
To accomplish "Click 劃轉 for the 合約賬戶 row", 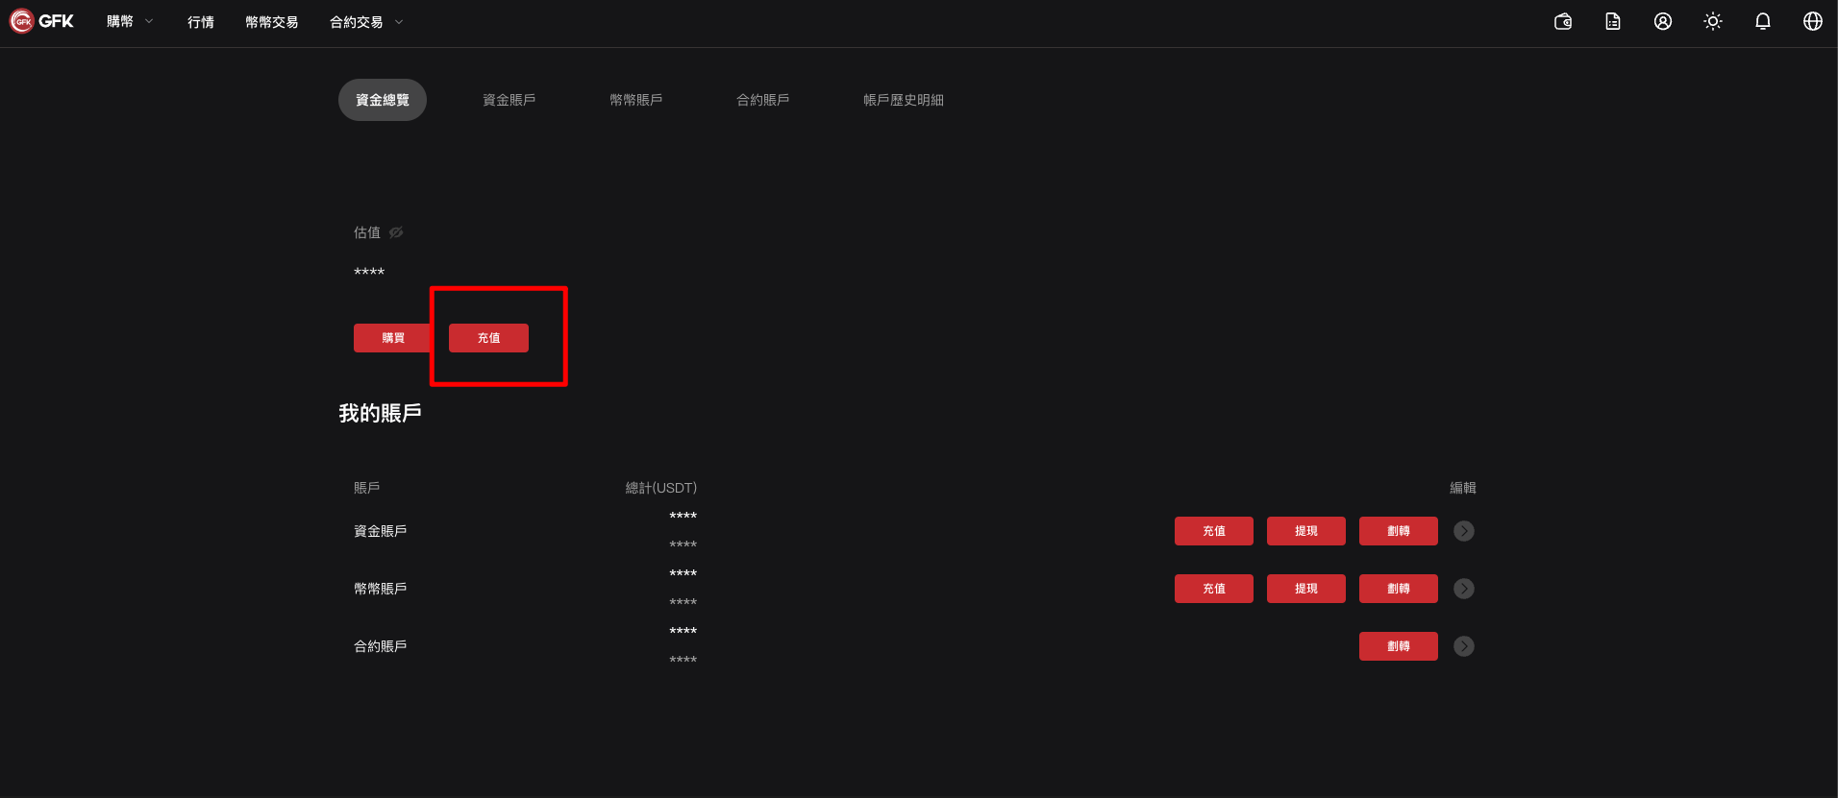I will click(x=1398, y=646).
